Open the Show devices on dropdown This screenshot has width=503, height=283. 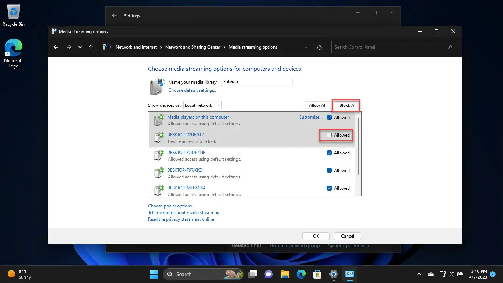tap(203, 105)
